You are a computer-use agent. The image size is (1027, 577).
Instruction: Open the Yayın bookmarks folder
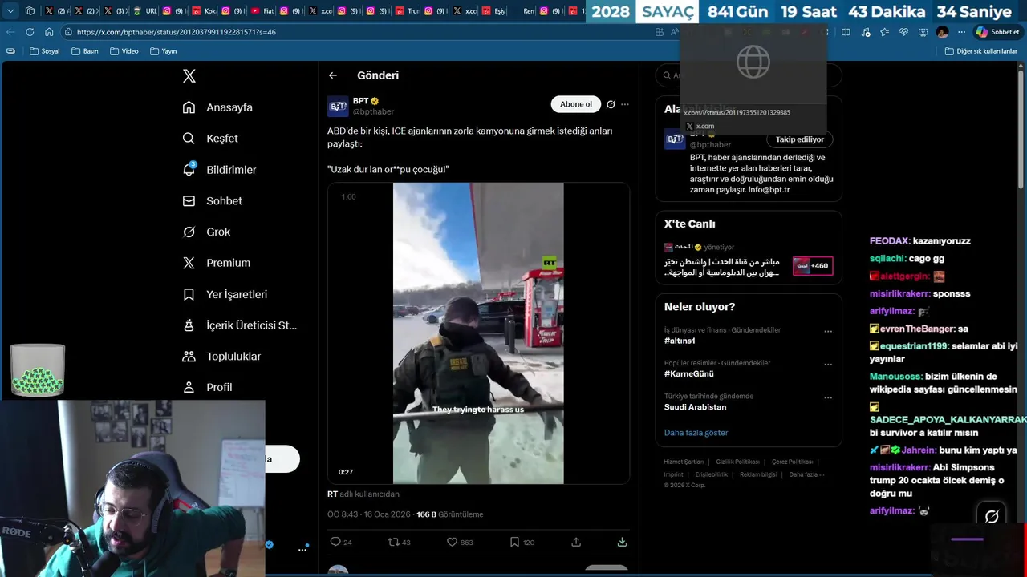[163, 51]
